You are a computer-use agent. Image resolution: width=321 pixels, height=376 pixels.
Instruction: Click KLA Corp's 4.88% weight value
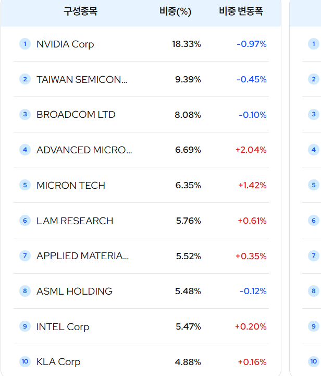[188, 362]
